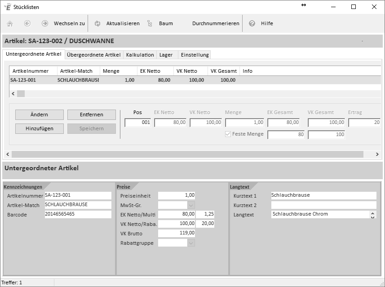The height and width of the screenshot is (287, 385).
Task: Click the Baum tree icon
Action: (x=150, y=23)
